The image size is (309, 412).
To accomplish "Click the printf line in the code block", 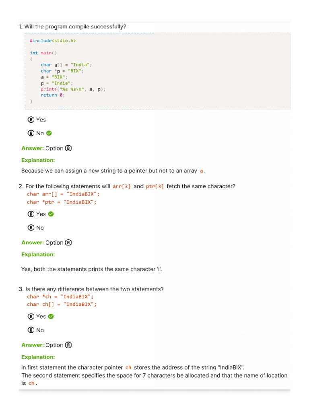I will (73, 89).
